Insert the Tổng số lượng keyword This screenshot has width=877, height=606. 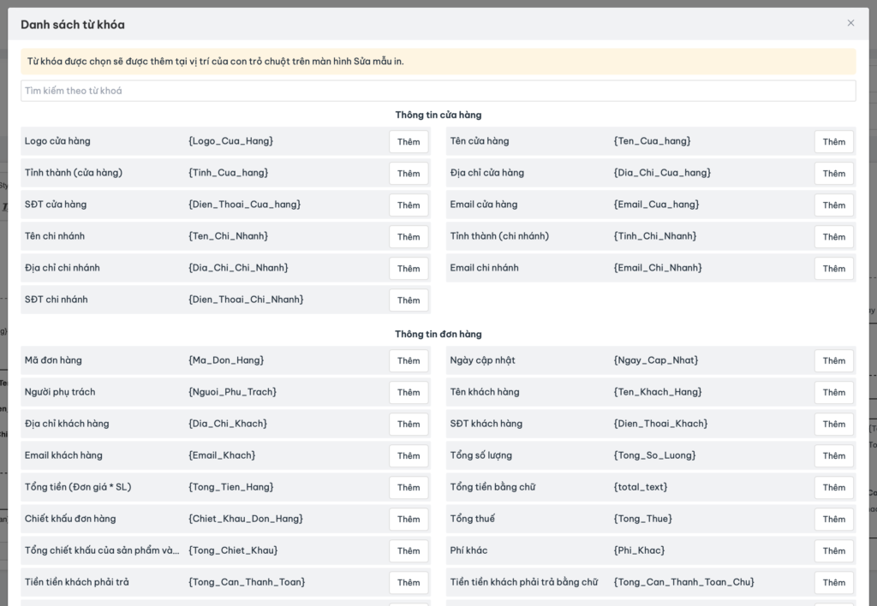(833, 456)
